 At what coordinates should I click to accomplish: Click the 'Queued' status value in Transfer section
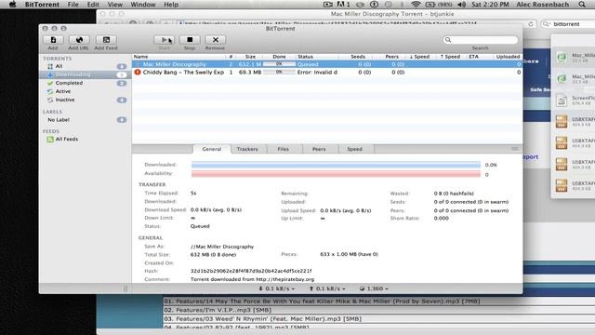point(200,226)
